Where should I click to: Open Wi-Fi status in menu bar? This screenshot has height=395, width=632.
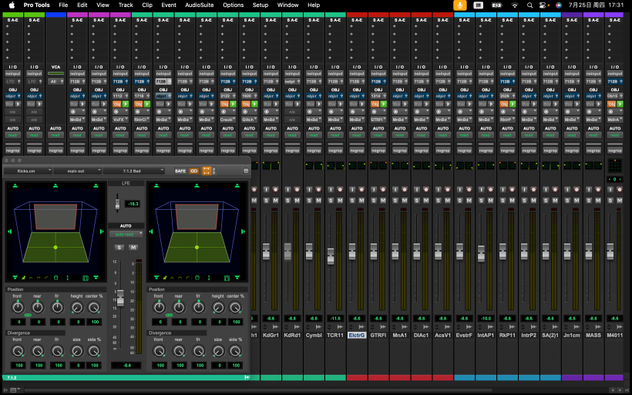pos(515,5)
